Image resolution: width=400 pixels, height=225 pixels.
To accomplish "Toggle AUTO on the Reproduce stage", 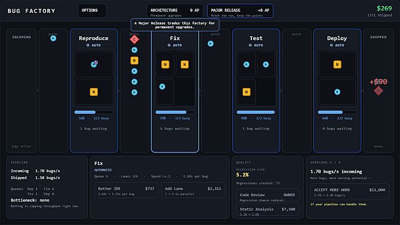I will click(x=93, y=45).
